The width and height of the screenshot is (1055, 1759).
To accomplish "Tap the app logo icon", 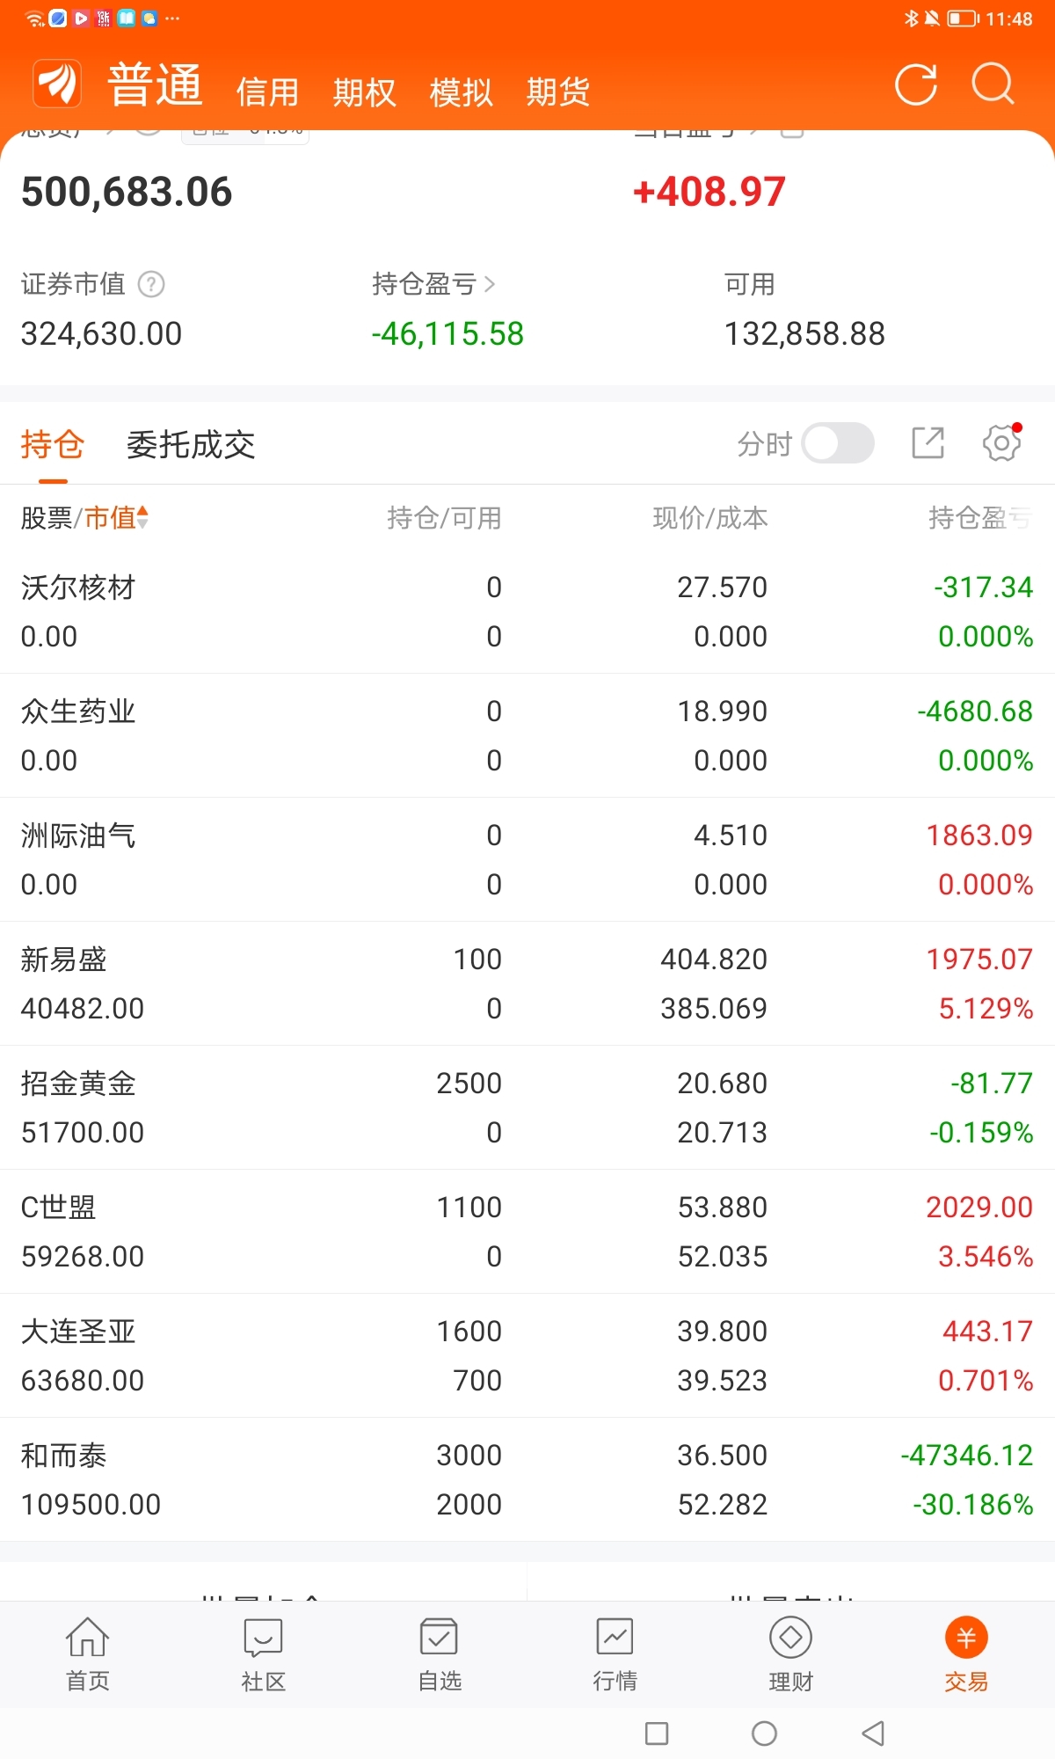I will (x=57, y=84).
